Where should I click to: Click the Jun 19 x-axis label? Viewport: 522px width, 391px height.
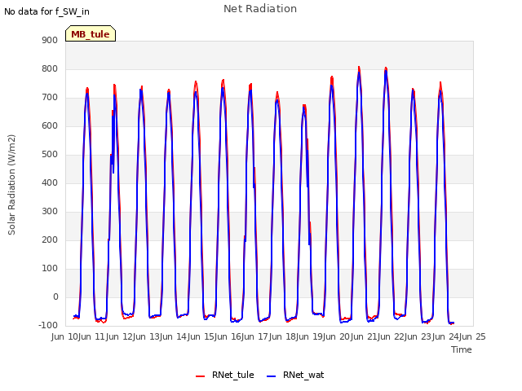point(311,336)
